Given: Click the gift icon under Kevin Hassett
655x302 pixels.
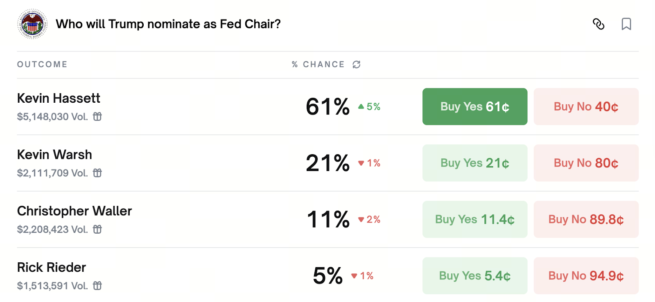Looking at the screenshot, I should click(97, 117).
